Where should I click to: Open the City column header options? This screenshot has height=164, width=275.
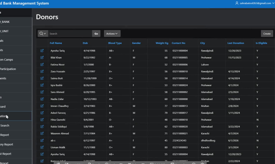[203, 43]
